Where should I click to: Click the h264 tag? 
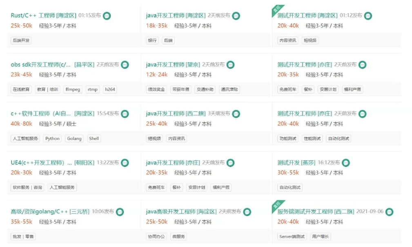pyautogui.click(x=110, y=89)
